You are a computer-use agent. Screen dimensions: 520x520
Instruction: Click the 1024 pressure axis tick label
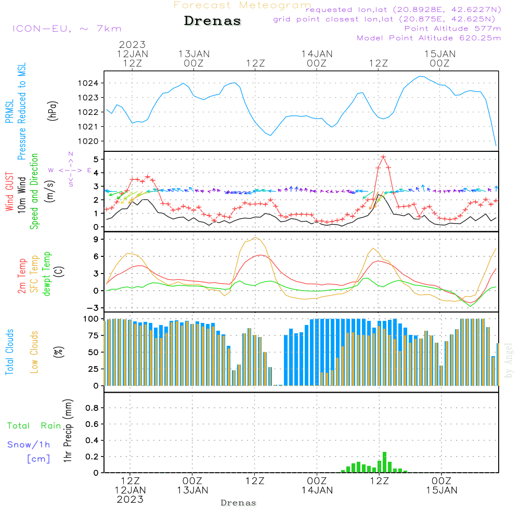tap(88, 83)
